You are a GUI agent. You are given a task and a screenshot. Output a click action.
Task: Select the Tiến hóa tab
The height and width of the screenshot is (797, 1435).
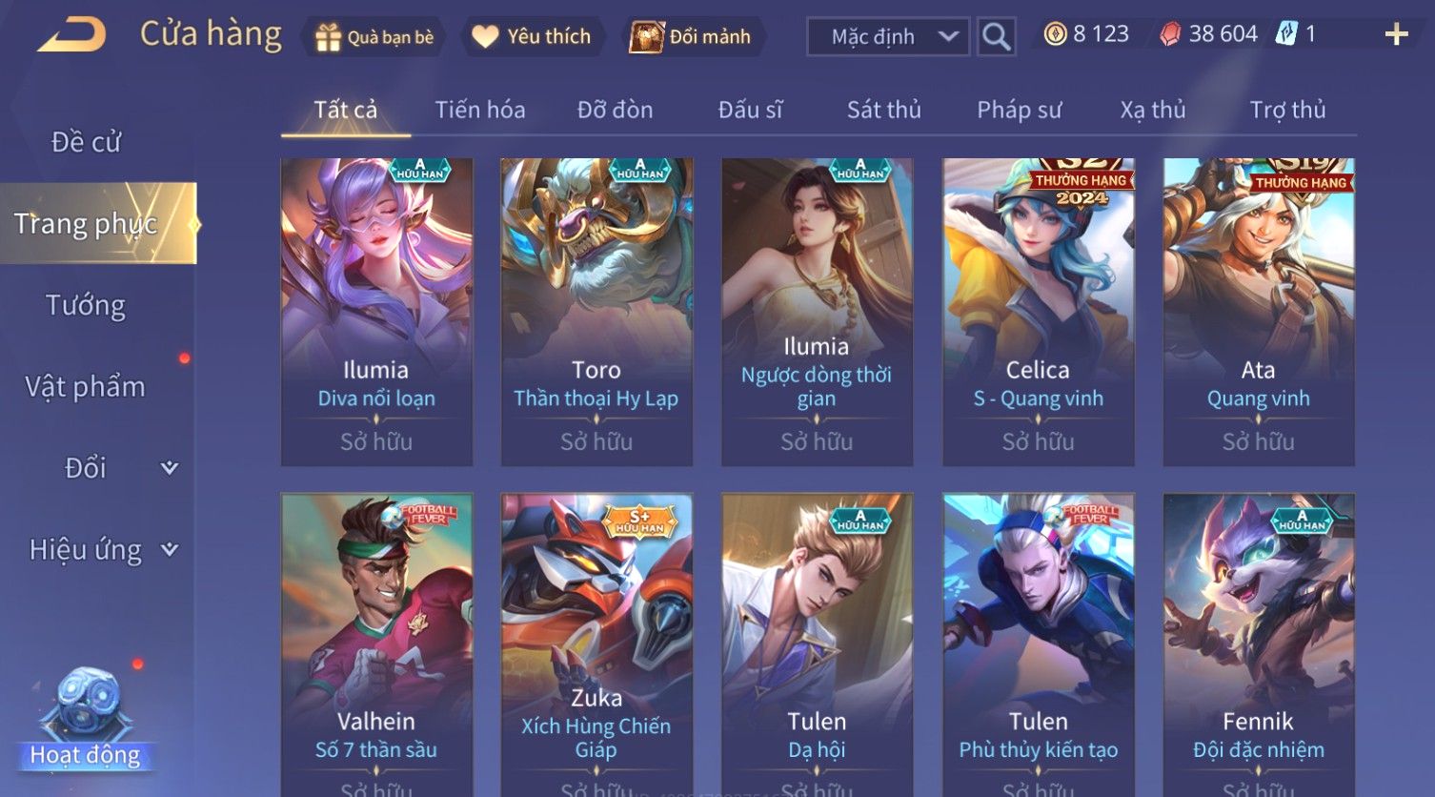pos(480,110)
